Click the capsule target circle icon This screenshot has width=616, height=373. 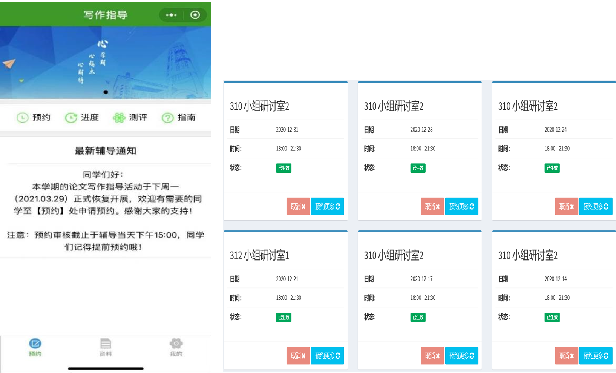click(195, 15)
